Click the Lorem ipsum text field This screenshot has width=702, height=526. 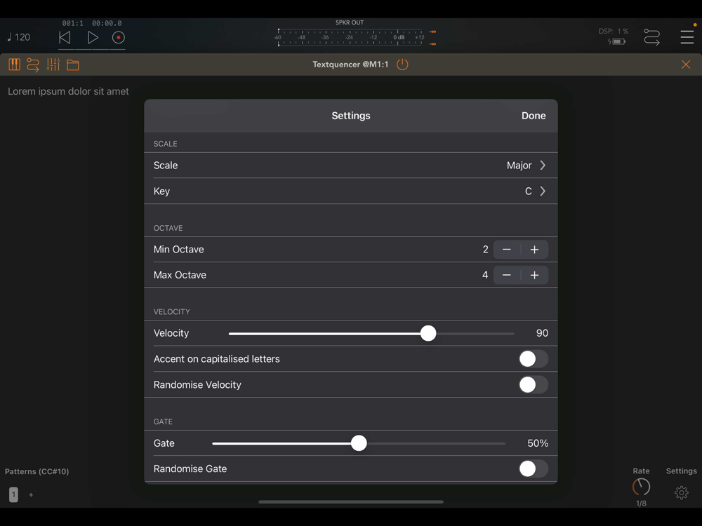click(x=69, y=91)
